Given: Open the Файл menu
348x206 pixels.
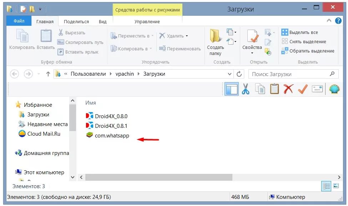Looking at the screenshot, I should coord(19,21).
